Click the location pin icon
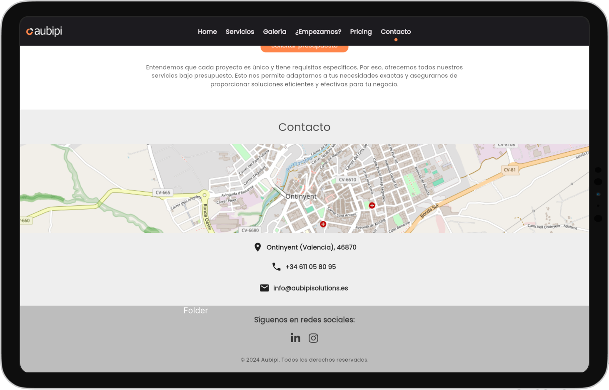This screenshot has height=390, width=609. tap(257, 247)
